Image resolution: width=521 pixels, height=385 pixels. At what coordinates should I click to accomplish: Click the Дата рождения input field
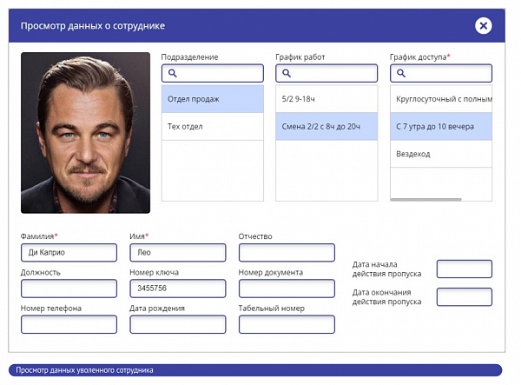point(178,324)
